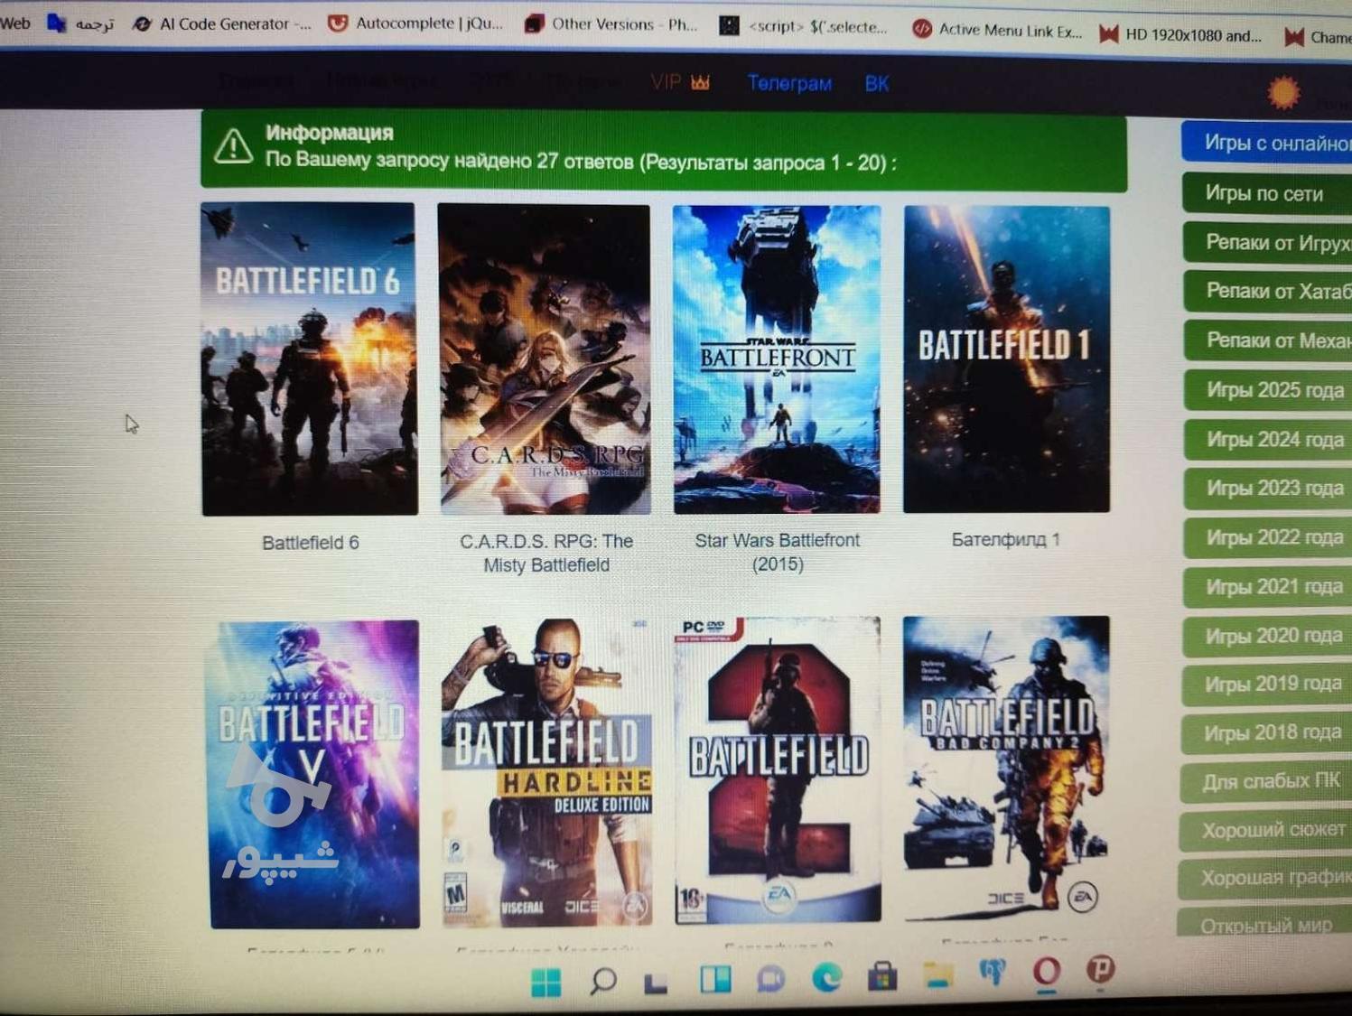The width and height of the screenshot is (1352, 1016).
Task: Select the Игры по сети category
Action: [x=1264, y=193]
